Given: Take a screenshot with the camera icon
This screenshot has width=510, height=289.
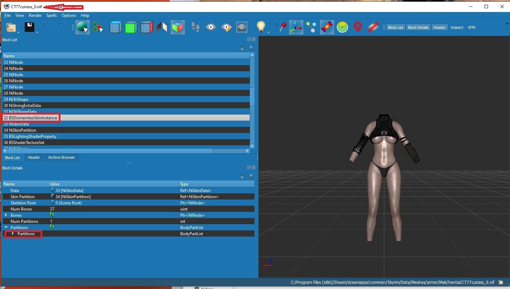Looking at the screenshot, I should click(x=242, y=27).
